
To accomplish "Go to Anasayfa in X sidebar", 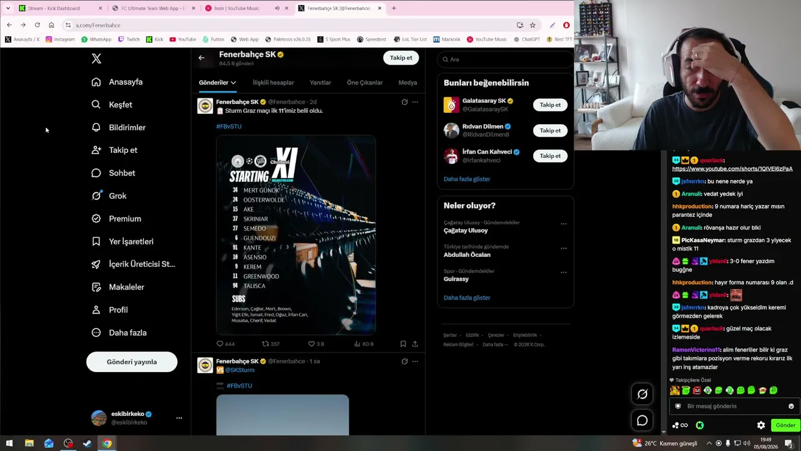I will pyautogui.click(x=117, y=82).
